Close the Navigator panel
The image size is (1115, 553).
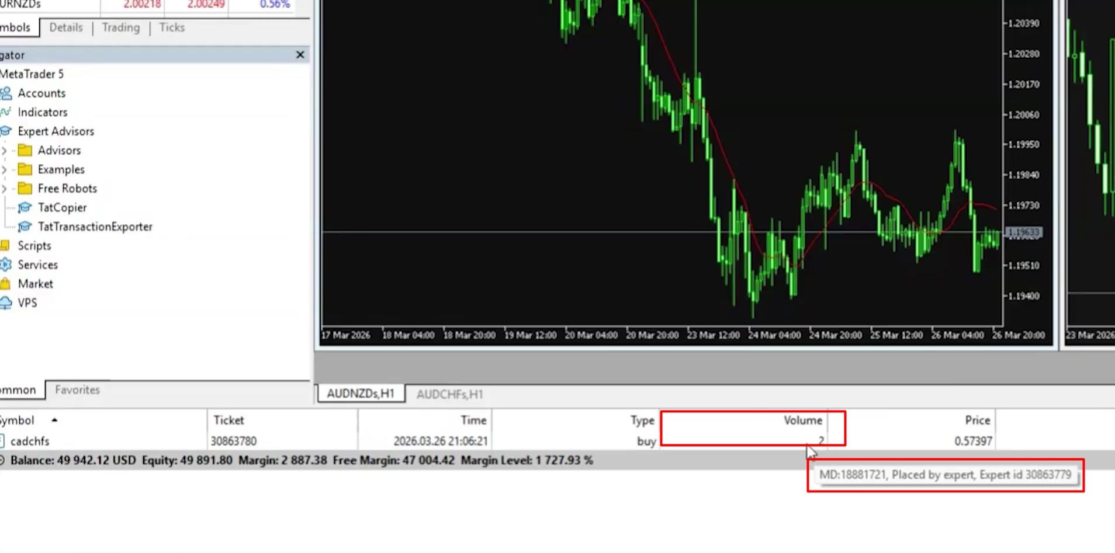[300, 55]
